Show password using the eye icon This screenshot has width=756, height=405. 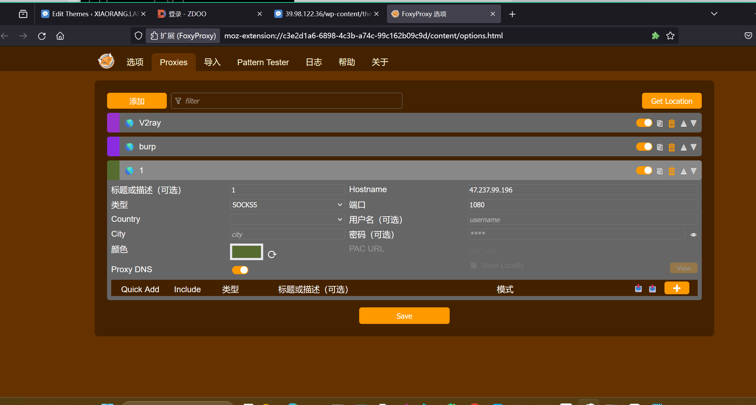(693, 235)
